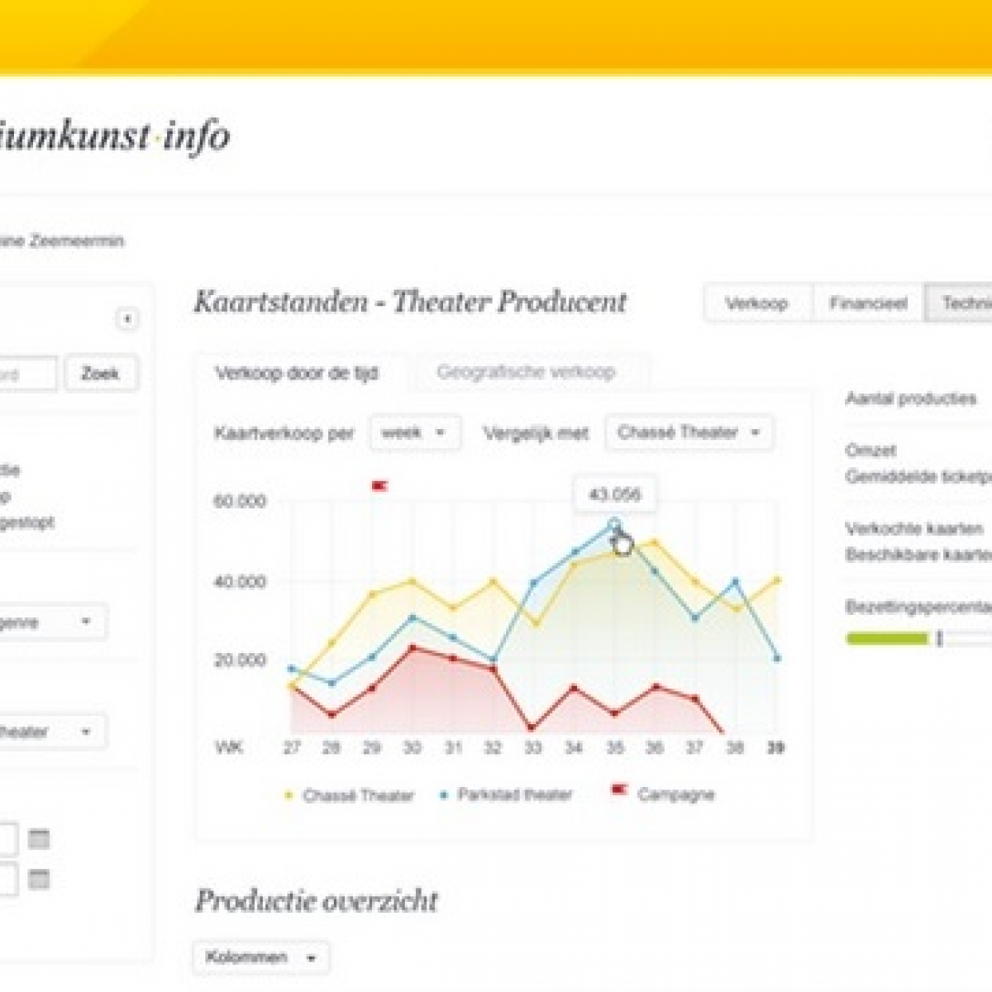Click the lower date input field
The width and height of the screenshot is (992, 992).
(x=8, y=879)
